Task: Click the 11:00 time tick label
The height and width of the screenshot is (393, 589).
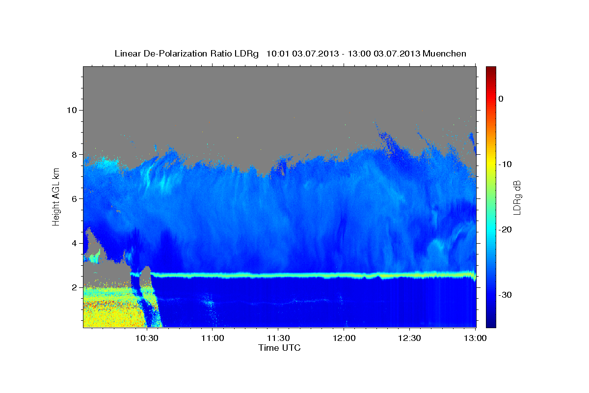Action: coord(213,338)
